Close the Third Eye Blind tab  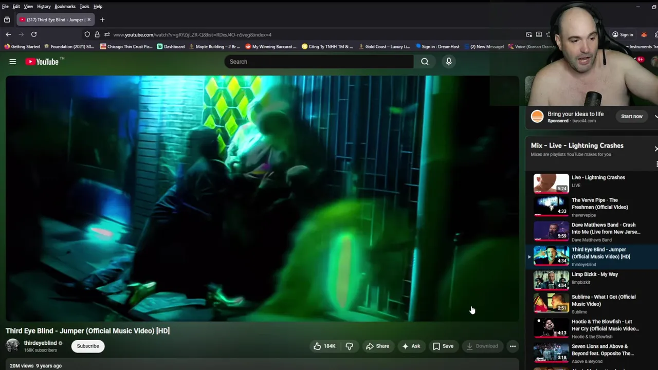click(x=89, y=20)
